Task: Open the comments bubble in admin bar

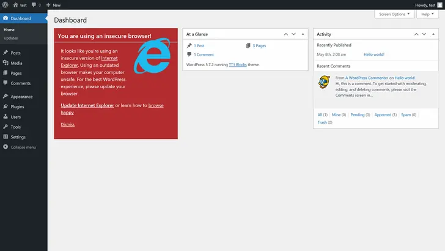Action: tap(34, 5)
